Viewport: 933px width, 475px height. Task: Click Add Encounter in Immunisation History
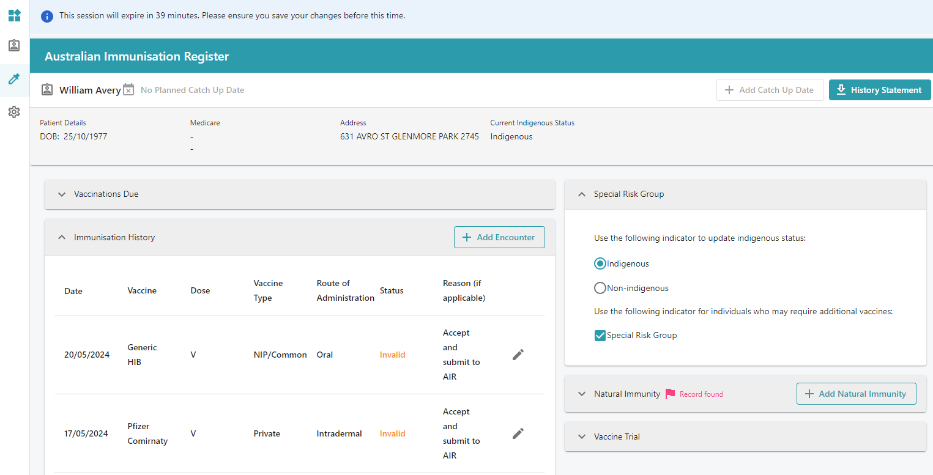tap(499, 237)
